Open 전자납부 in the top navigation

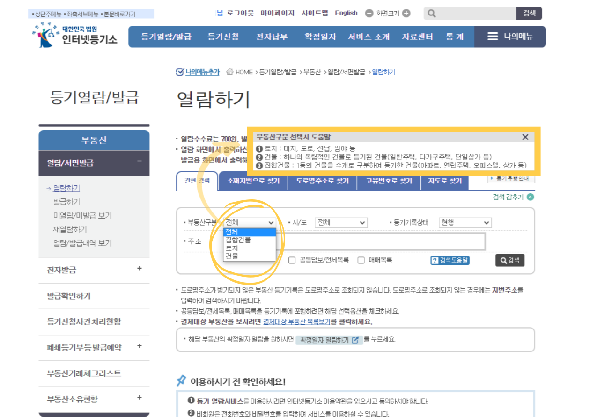tap(271, 37)
